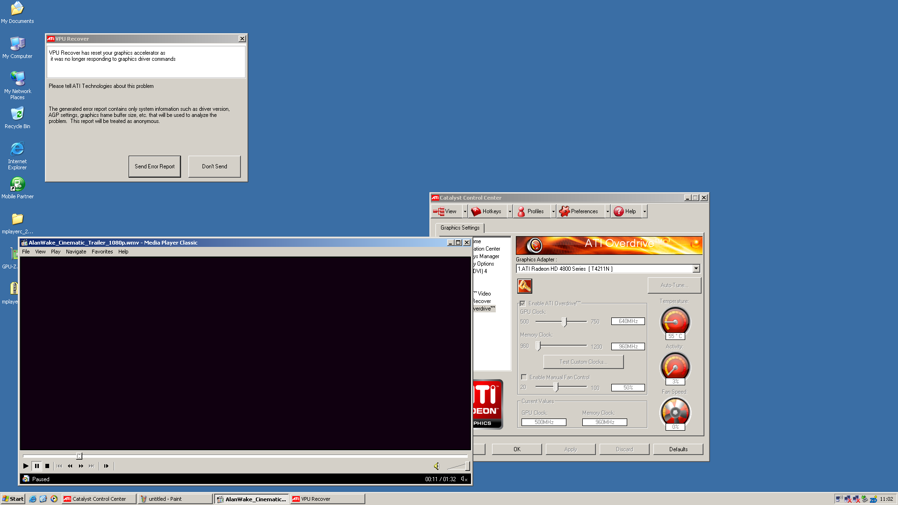Open the Navigate menu
The image size is (898, 505).
tap(76, 252)
